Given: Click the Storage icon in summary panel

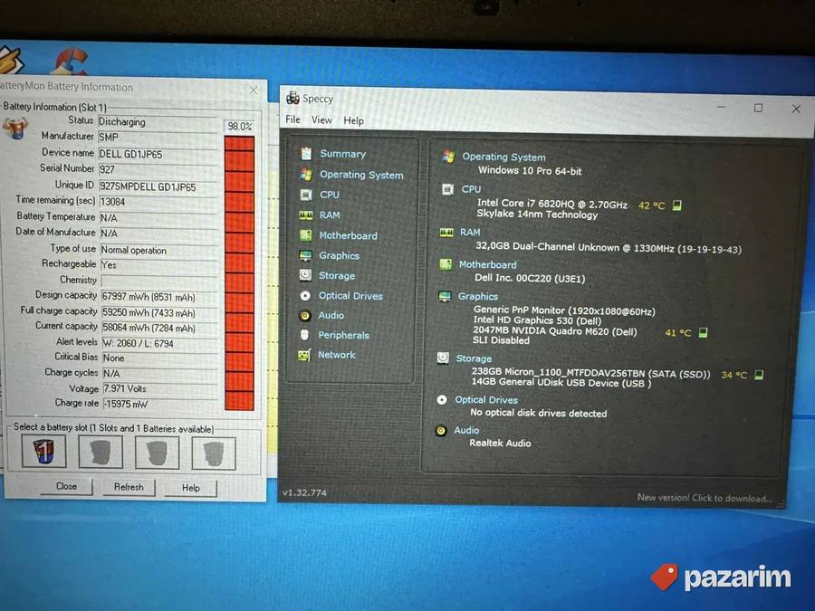Looking at the screenshot, I should point(443,358).
